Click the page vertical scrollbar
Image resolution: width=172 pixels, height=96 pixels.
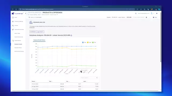click(161, 37)
